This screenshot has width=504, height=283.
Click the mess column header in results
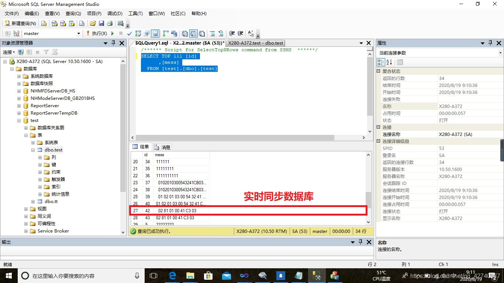[x=181, y=155]
